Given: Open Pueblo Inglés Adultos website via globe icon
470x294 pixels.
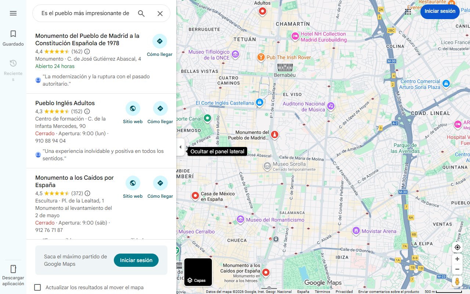Looking at the screenshot, I should (x=133, y=108).
